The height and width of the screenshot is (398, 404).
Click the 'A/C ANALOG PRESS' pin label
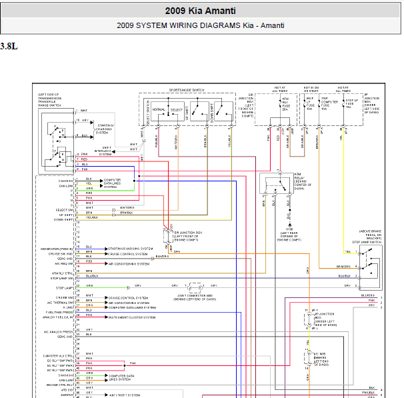pos(59,332)
